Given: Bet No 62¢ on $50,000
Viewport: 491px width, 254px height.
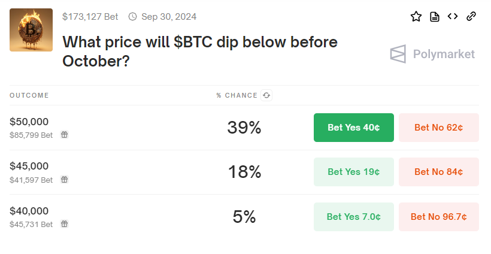Looking at the screenshot, I should [x=439, y=128].
